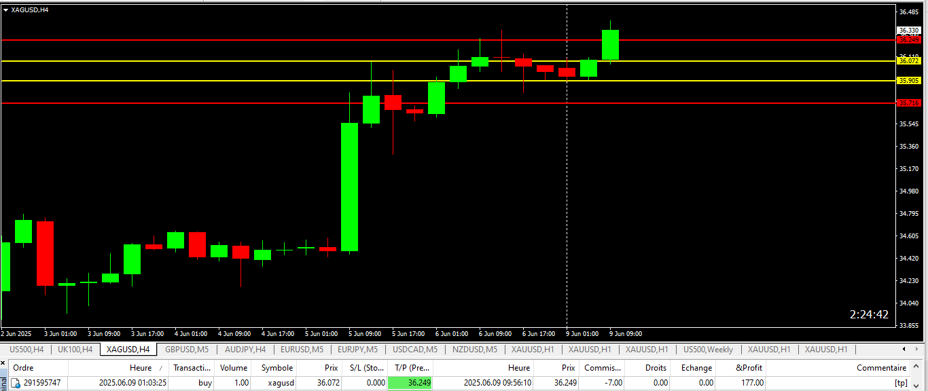
Task: Switch to the EURJPY,M5 chart tab
Action: point(357,350)
